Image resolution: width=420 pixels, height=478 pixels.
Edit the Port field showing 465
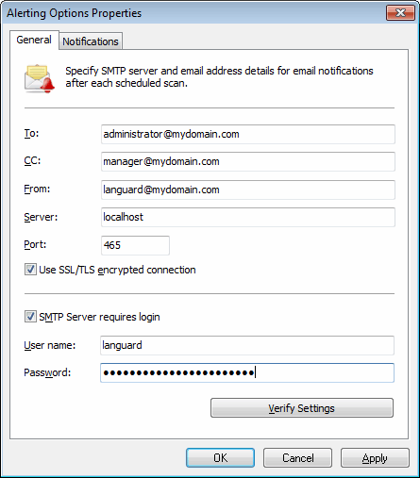pyautogui.click(x=135, y=245)
